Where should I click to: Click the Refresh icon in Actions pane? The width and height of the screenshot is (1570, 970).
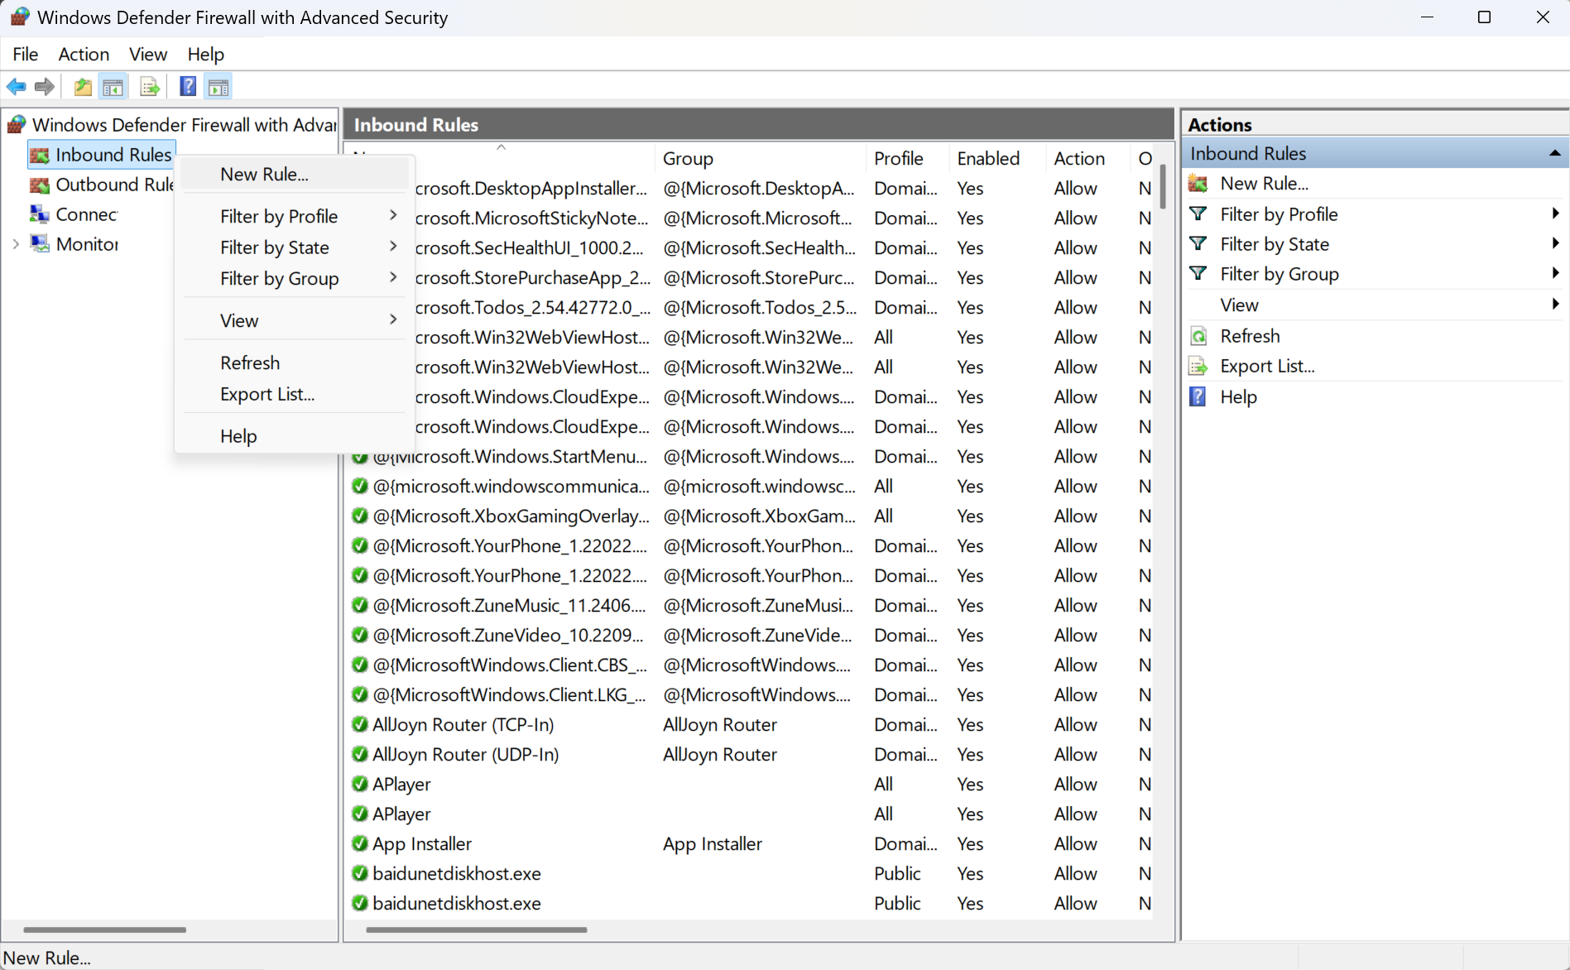click(1198, 336)
